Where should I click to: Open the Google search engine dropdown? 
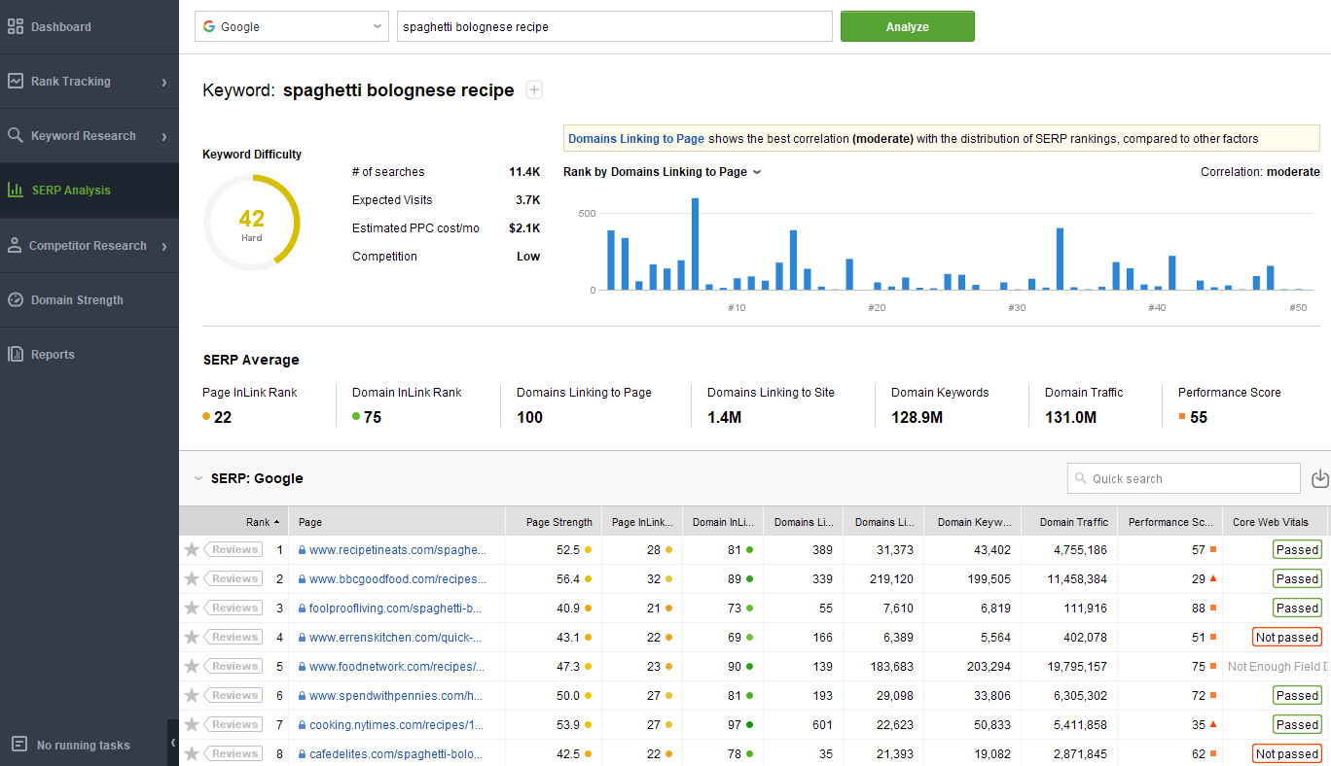point(292,26)
